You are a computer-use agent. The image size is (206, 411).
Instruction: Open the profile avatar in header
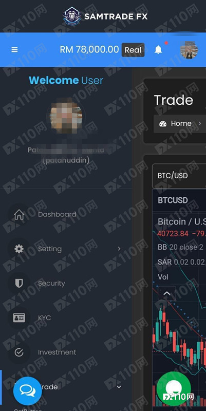pos(189,50)
